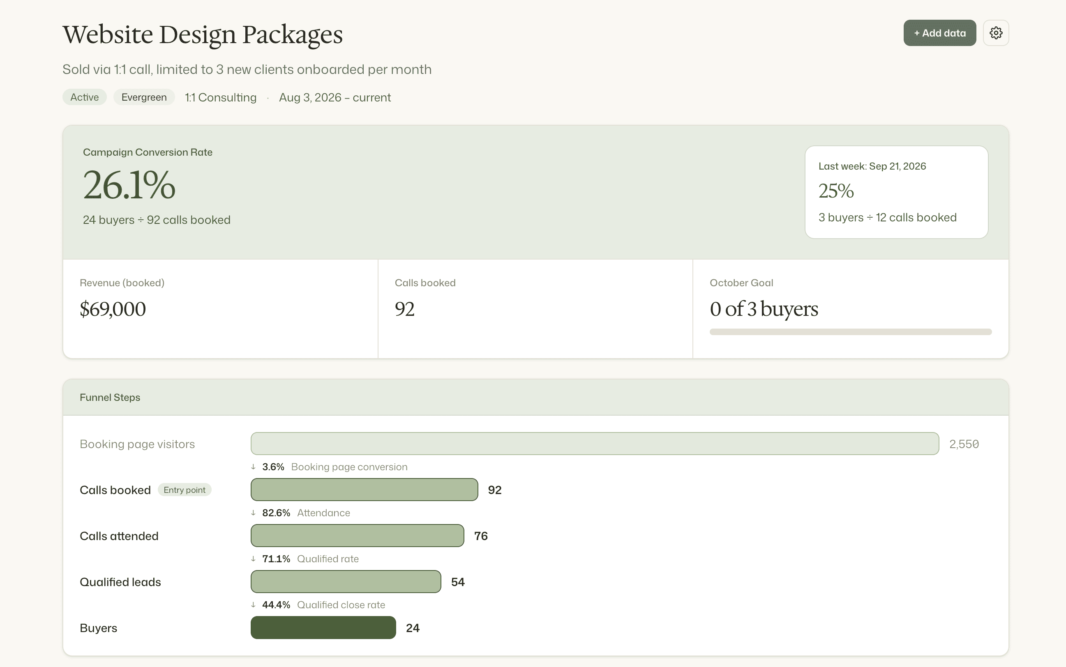Click the 76 calls attended count

(x=481, y=536)
